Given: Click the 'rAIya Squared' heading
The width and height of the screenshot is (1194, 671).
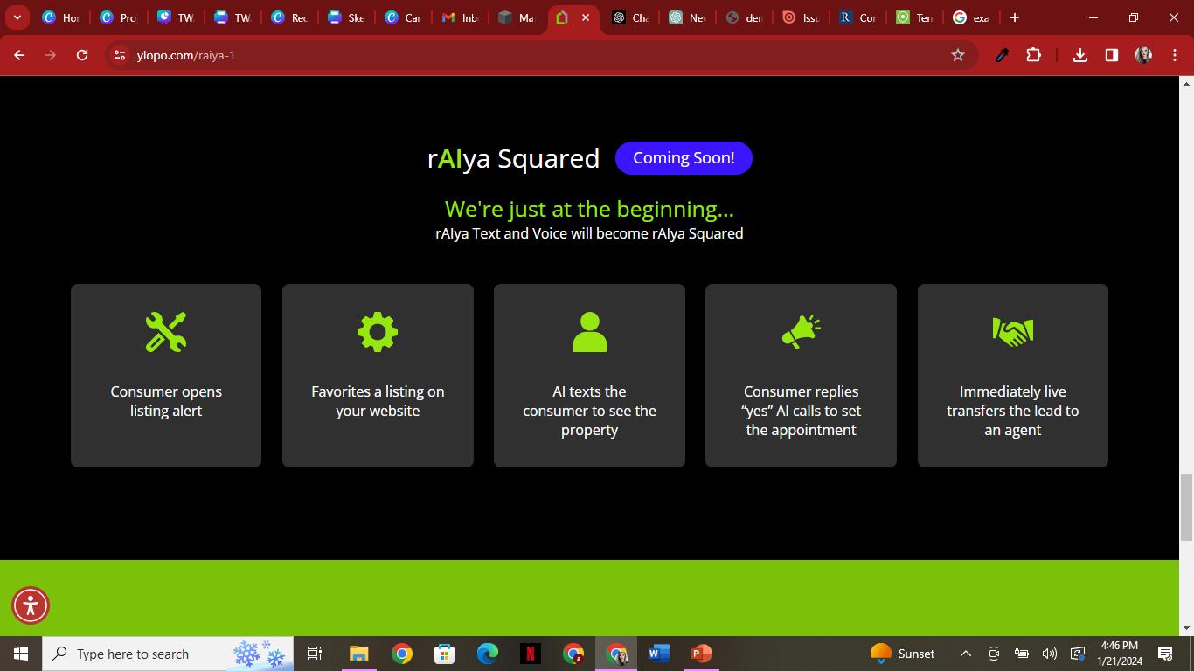Looking at the screenshot, I should pos(513,158).
